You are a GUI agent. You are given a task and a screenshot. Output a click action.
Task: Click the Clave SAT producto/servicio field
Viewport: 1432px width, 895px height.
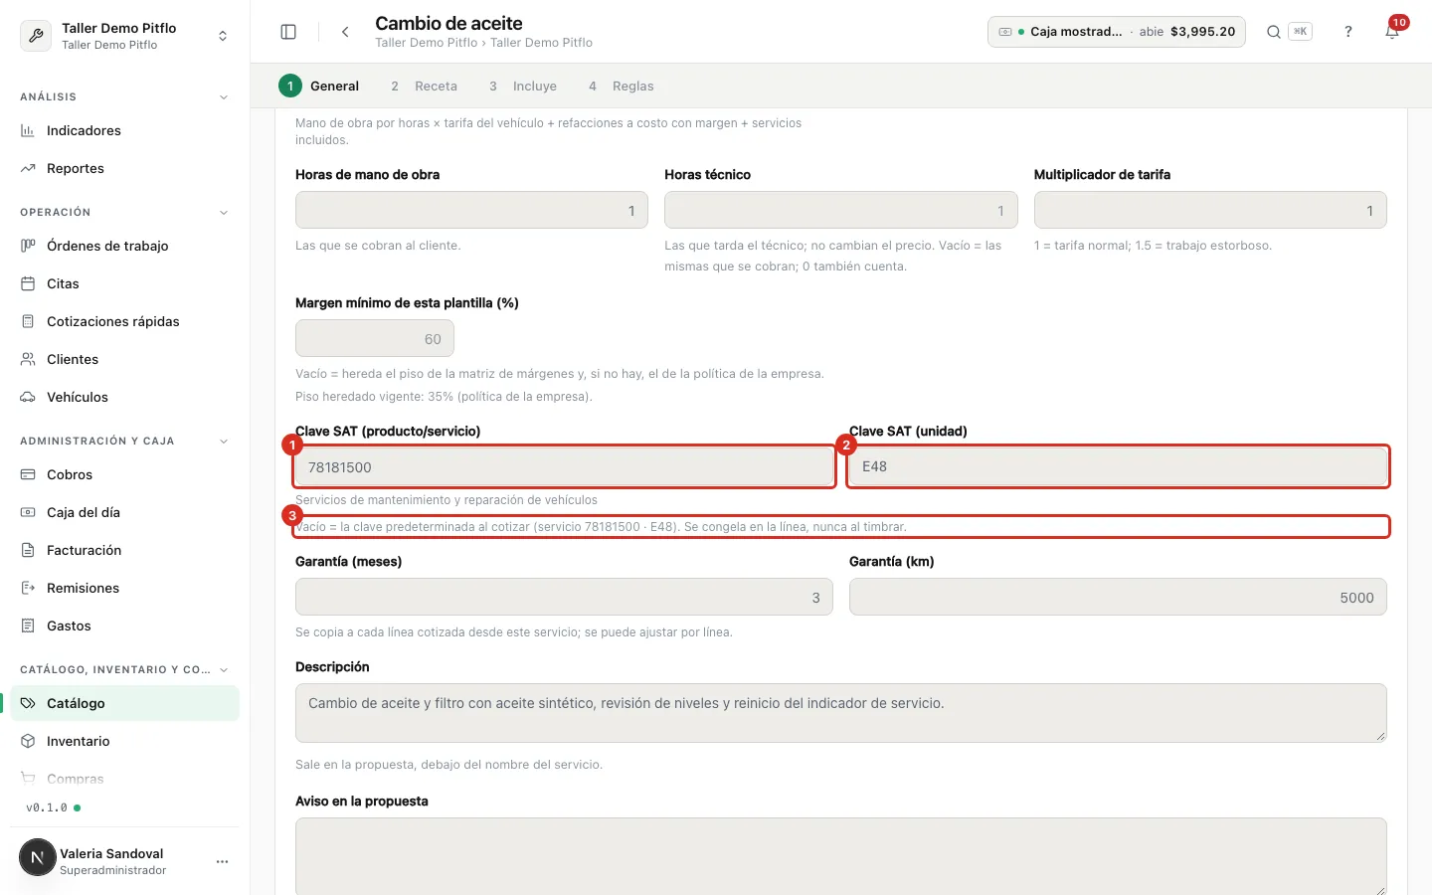564,466
